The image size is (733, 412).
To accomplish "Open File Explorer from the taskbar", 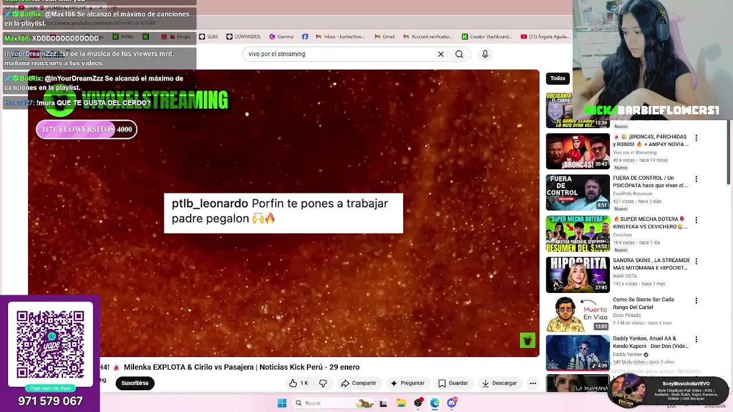I will click(401, 403).
